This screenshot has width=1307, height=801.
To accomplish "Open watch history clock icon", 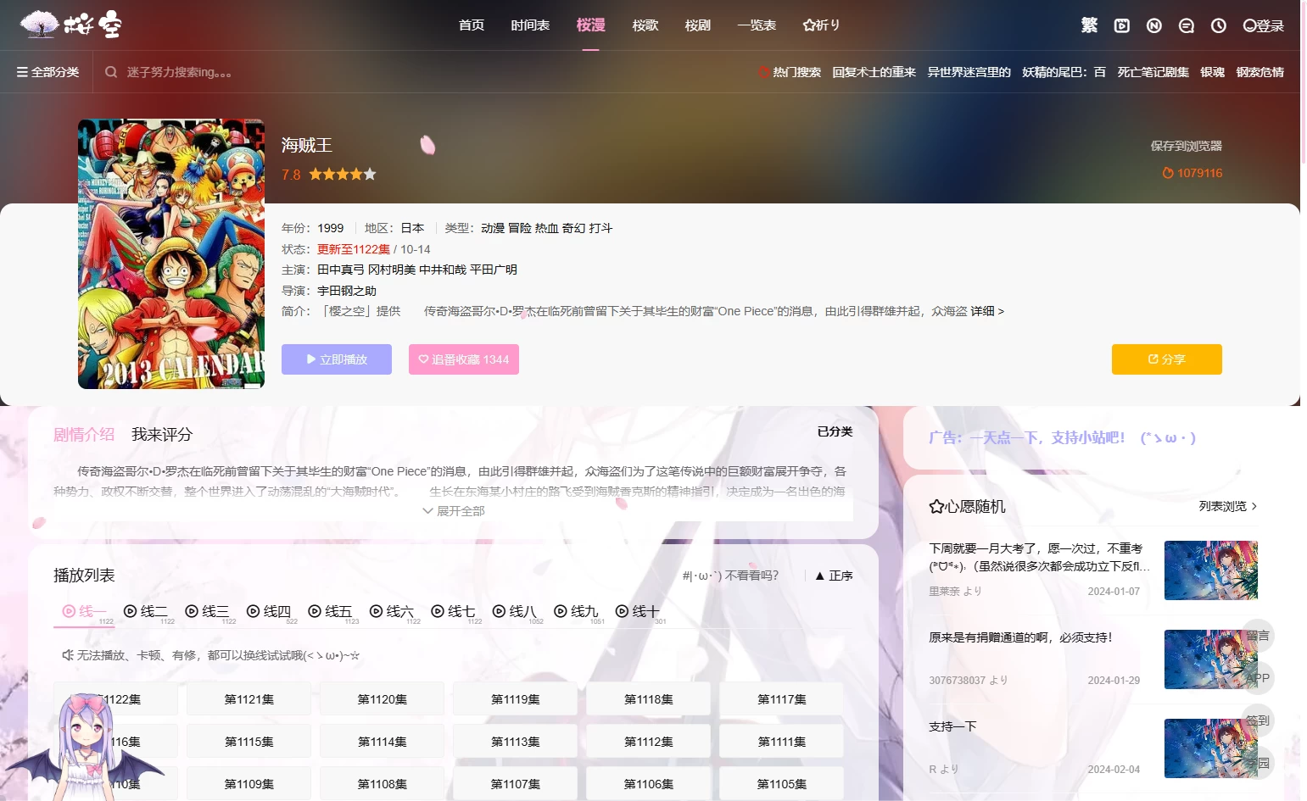I will [x=1218, y=25].
